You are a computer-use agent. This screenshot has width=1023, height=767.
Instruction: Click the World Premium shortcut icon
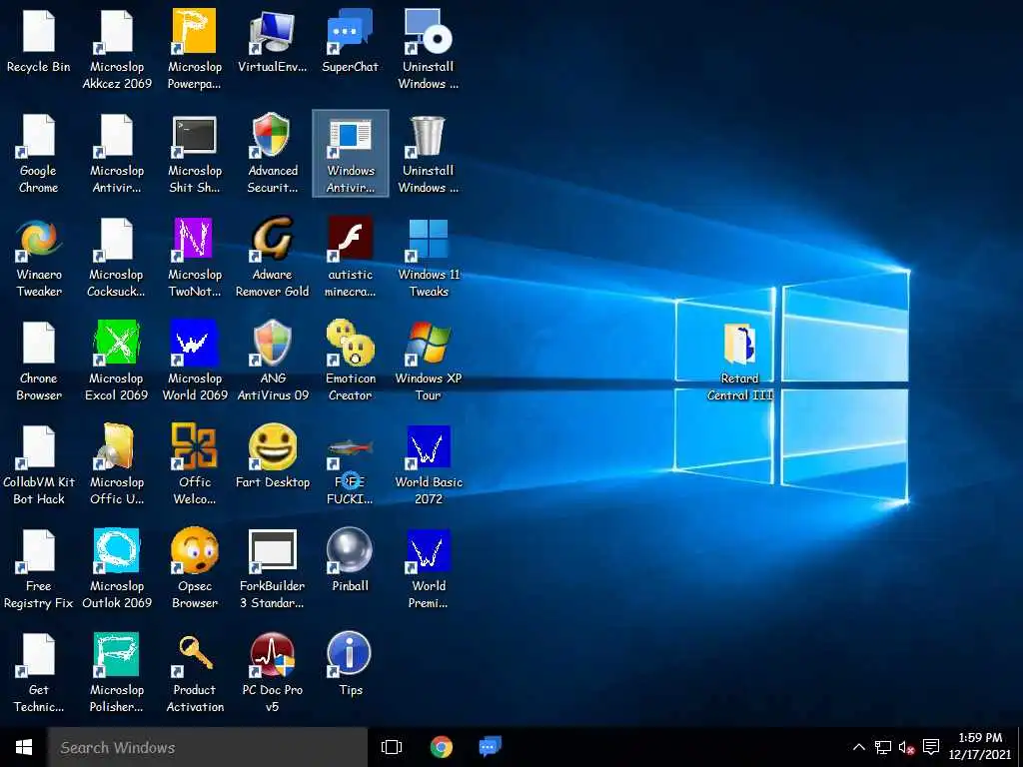[x=428, y=550]
